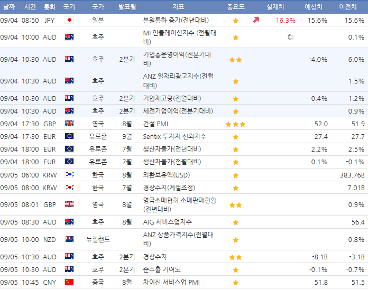
Task: Click UK flag in 영국소매협회 소매판매현황 row
Action: tap(69, 204)
